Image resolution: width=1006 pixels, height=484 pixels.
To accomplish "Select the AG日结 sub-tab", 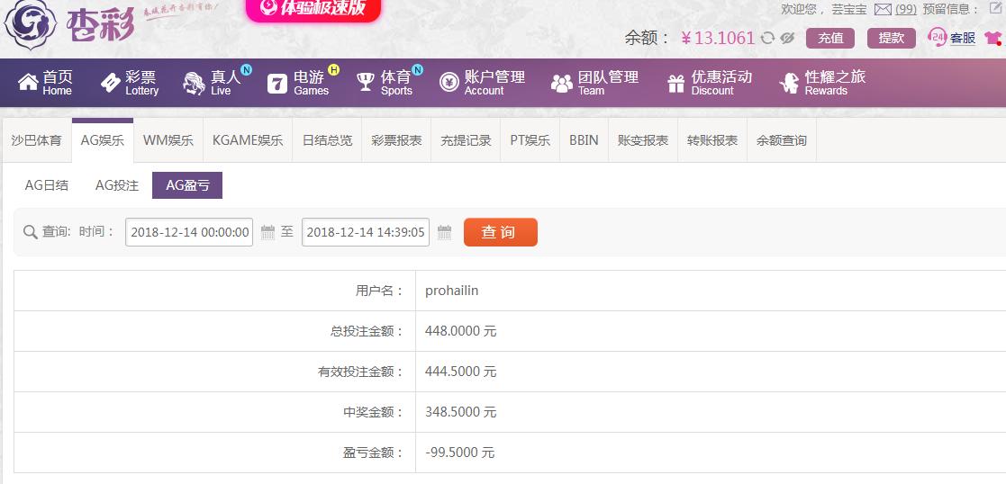I will point(47,185).
